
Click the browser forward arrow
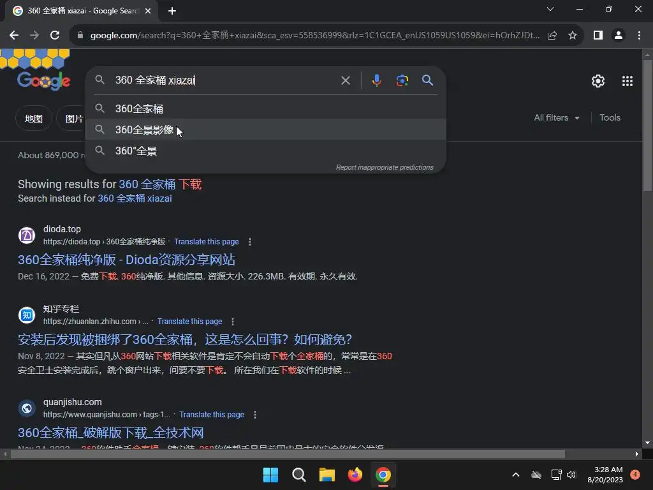(x=34, y=36)
